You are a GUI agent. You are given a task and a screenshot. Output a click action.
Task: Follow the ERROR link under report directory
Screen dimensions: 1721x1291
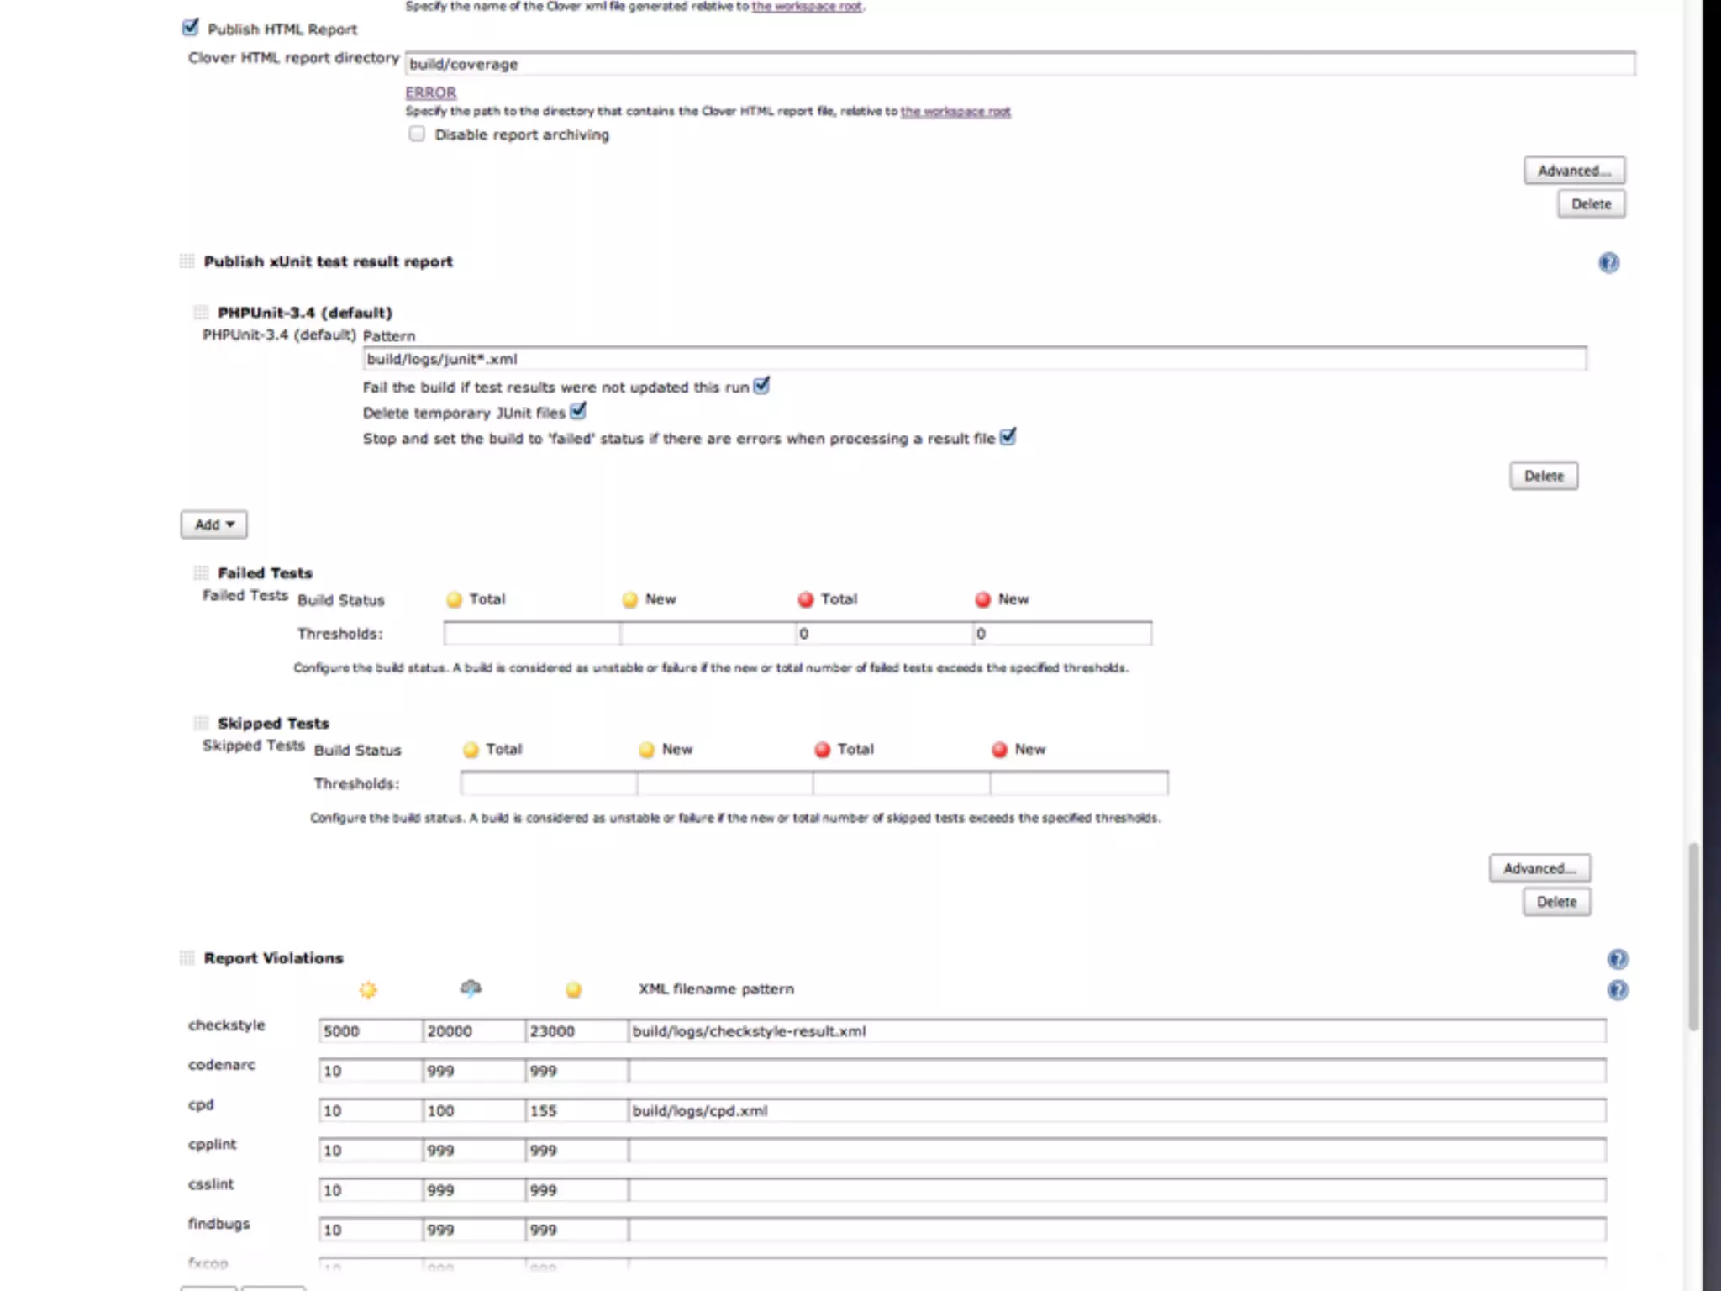click(430, 92)
